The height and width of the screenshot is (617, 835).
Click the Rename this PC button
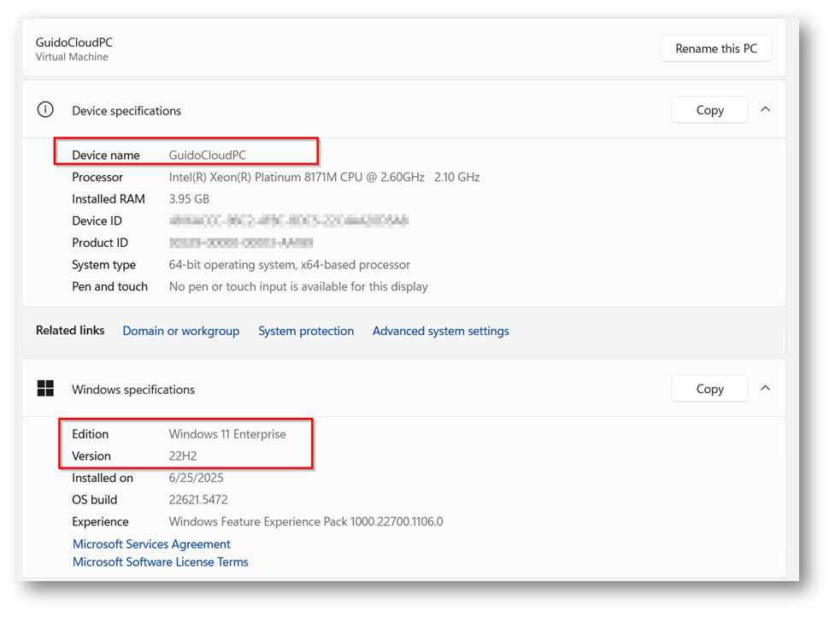[x=716, y=49]
